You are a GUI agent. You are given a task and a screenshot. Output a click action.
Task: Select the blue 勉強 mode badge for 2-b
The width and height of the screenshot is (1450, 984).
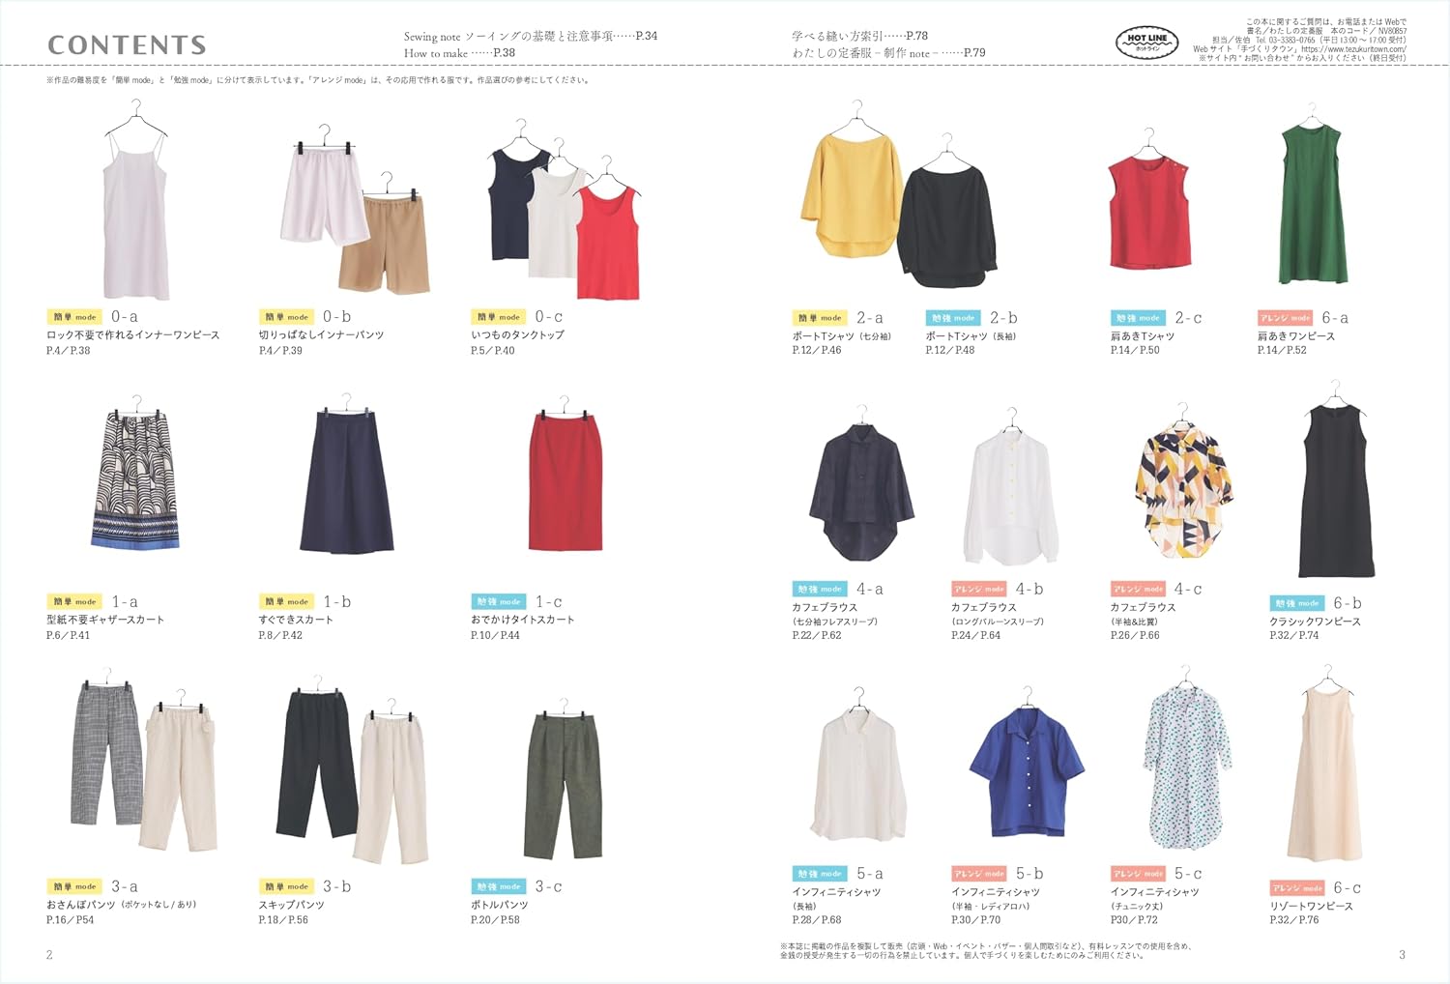[x=953, y=318]
